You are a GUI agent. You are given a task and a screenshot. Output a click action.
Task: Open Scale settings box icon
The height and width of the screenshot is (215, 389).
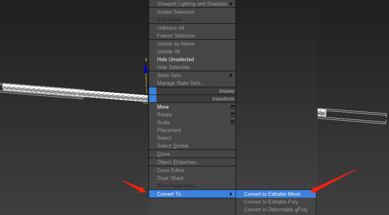233,122
